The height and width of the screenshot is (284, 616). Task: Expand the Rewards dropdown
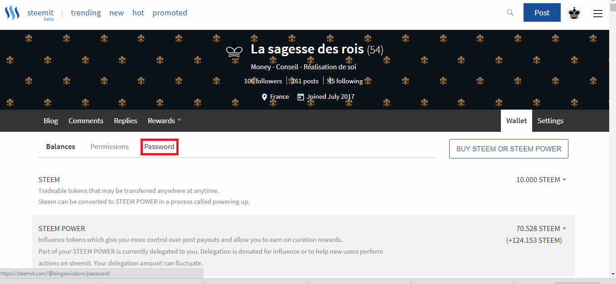[x=165, y=120]
